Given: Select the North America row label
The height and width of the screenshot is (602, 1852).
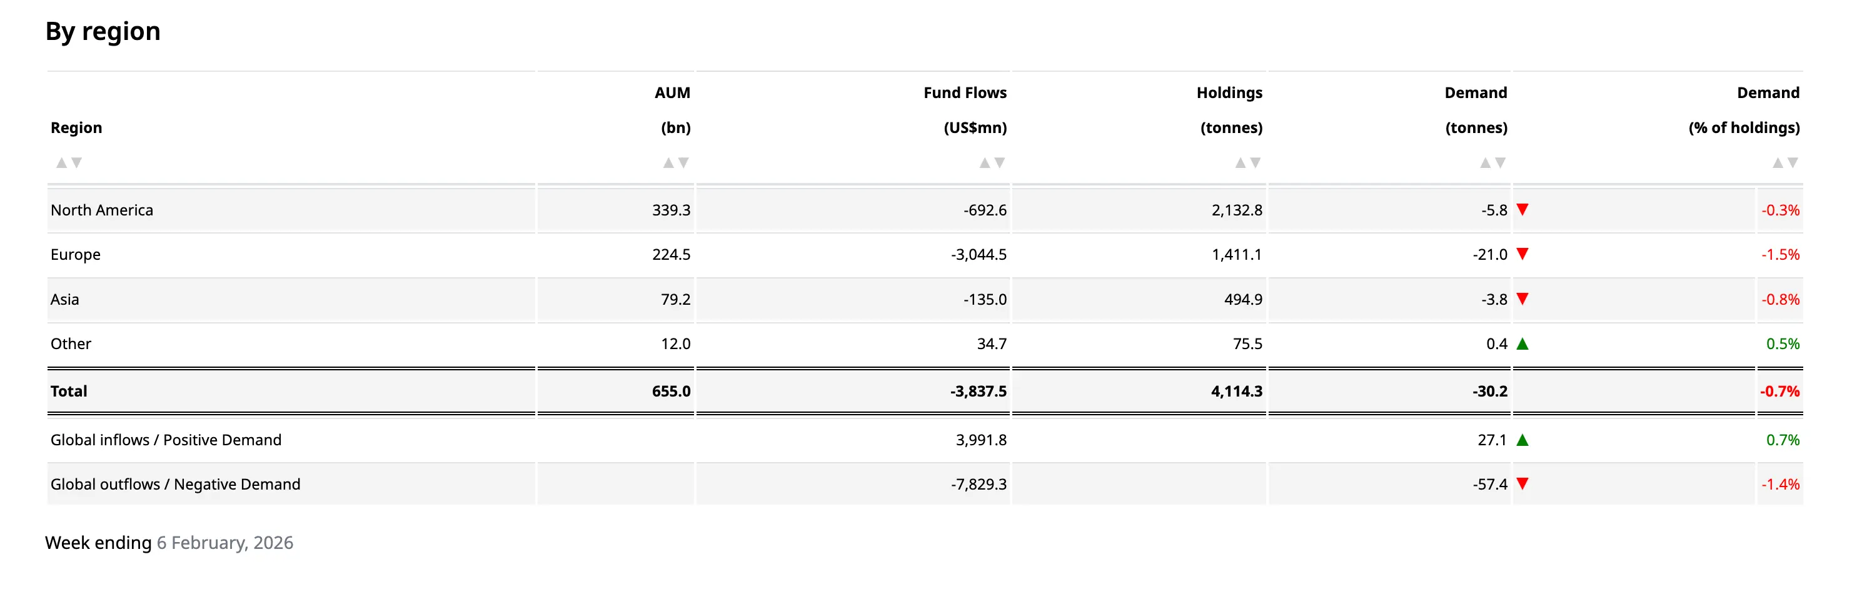Looking at the screenshot, I should pos(102,210).
